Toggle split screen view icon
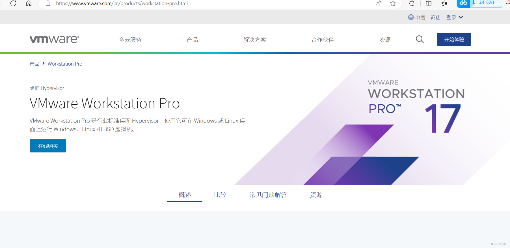This screenshot has height=248, width=510. point(429,3)
